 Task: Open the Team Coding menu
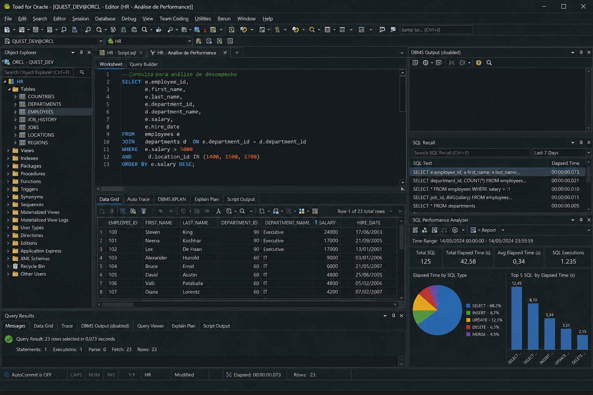(174, 19)
